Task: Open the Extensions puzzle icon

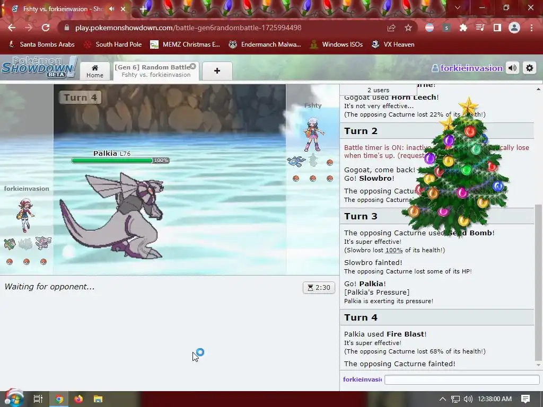Action: click(463, 28)
